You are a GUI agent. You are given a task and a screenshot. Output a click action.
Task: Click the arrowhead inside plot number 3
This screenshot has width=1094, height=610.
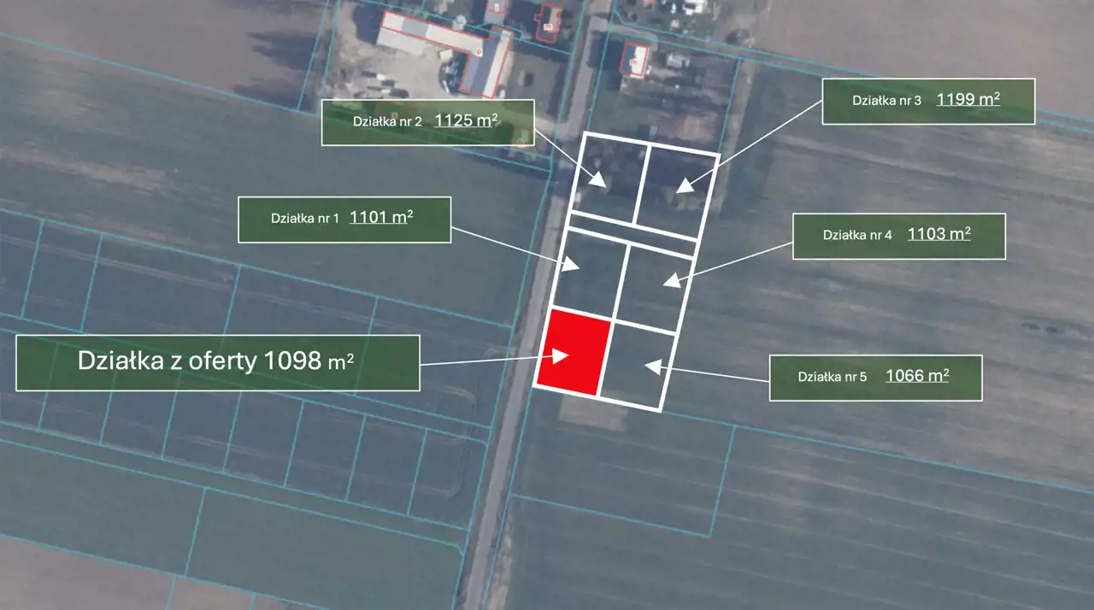686,185
